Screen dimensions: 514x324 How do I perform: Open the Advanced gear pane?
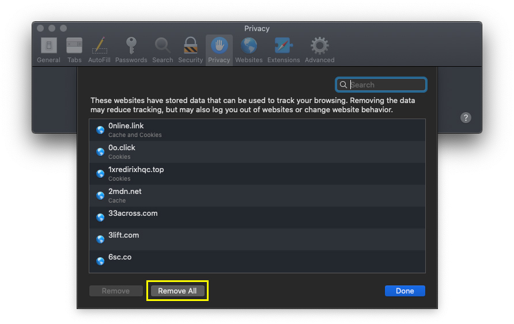320,50
